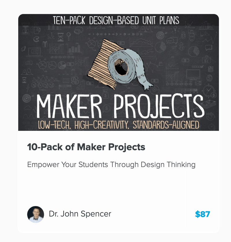Image resolution: width=231 pixels, height=242 pixels.
Task: Select the $87 price label
Action: [x=202, y=214]
